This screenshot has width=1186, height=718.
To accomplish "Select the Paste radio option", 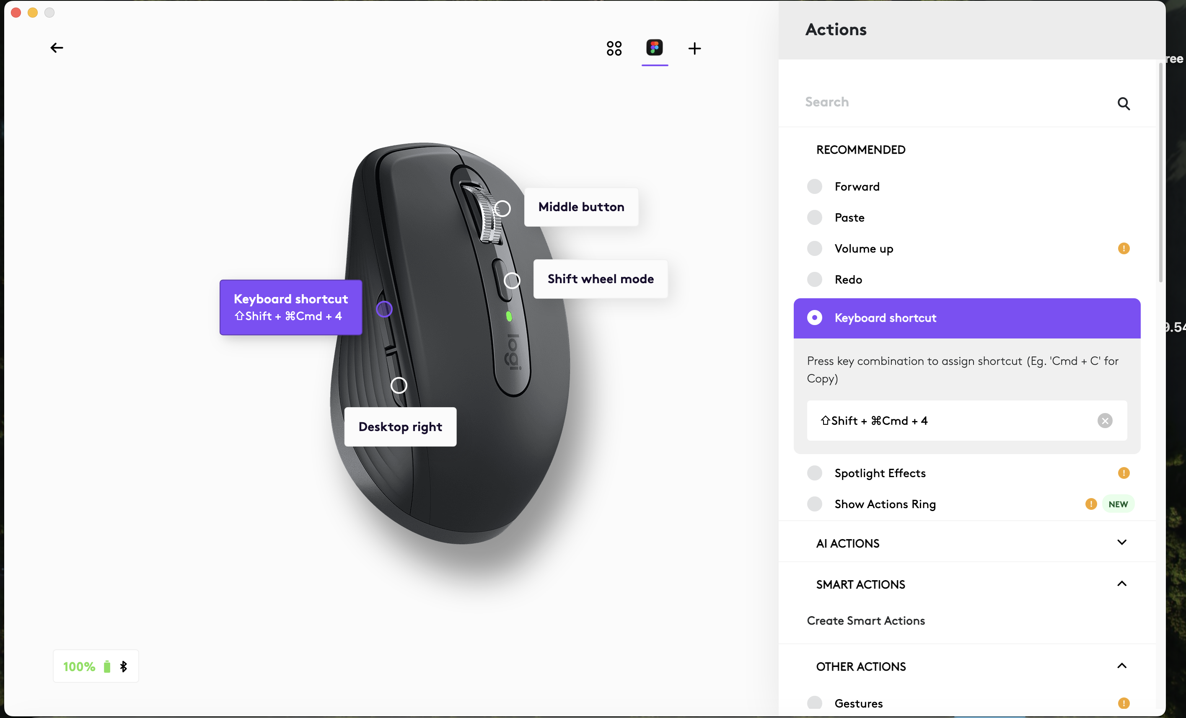I will point(814,217).
